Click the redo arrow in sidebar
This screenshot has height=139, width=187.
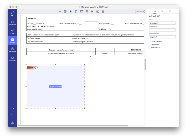point(12,115)
